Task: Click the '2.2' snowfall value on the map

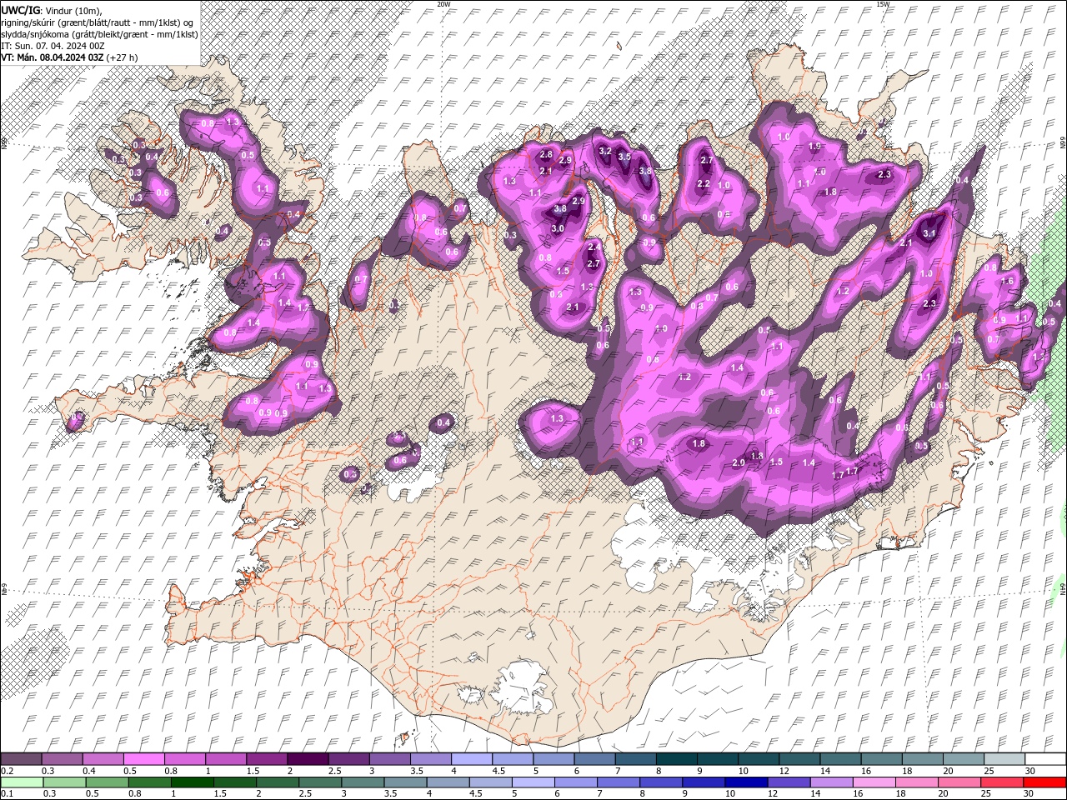Action: click(x=704, y=183)
